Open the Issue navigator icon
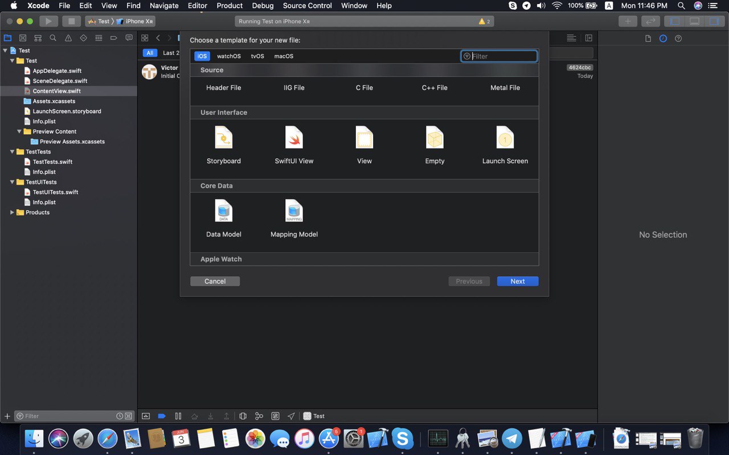Viewport: 729px width, 455px height. pyautogui.click(x=68, y=38)
